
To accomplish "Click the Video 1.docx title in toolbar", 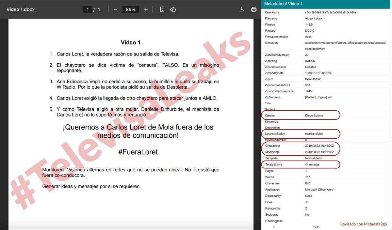I will pos(21,9).
